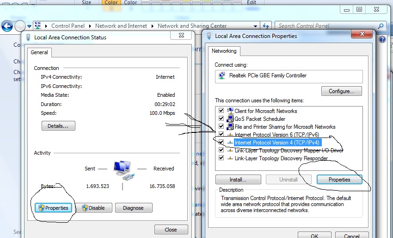Close the Local Area Connection Status dialog
Screen dimensions: 393x238
tap(181, 35)
